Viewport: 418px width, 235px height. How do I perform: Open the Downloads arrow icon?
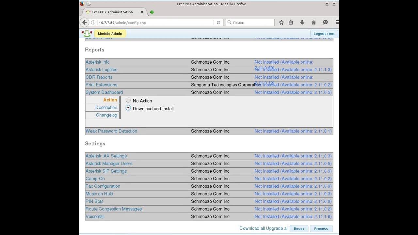coord(302,23)
